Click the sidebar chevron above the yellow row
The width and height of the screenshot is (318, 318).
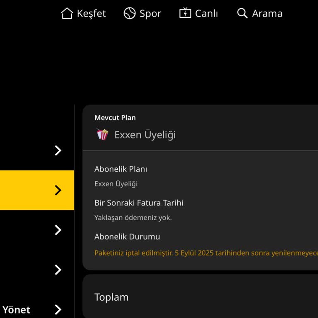pyautogui.click(x=58, y=151)
